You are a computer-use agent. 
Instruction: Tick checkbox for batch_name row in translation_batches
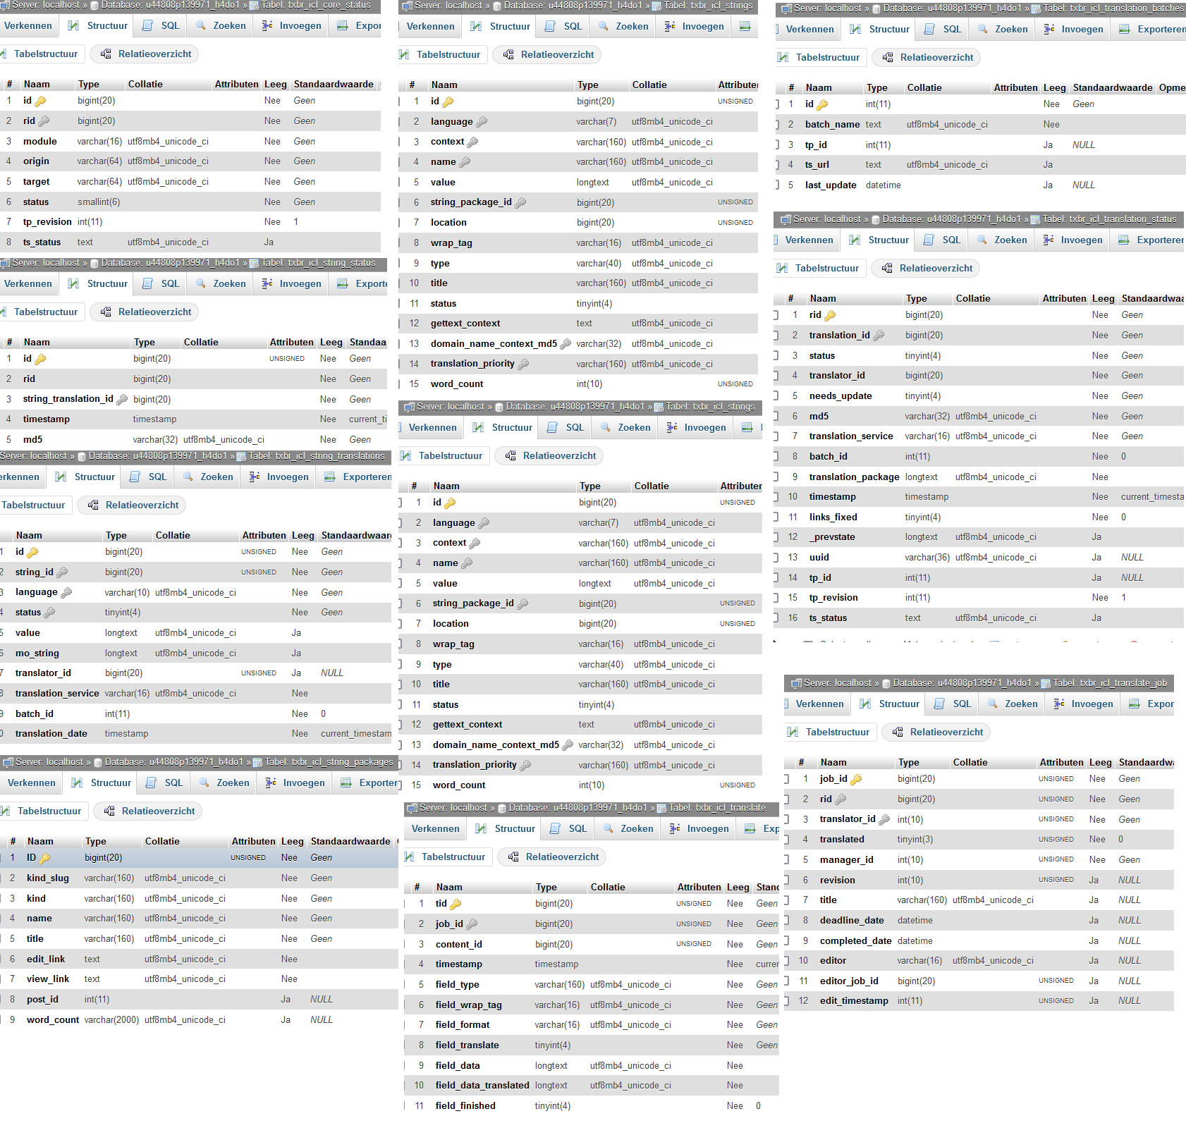coord(777,125)
